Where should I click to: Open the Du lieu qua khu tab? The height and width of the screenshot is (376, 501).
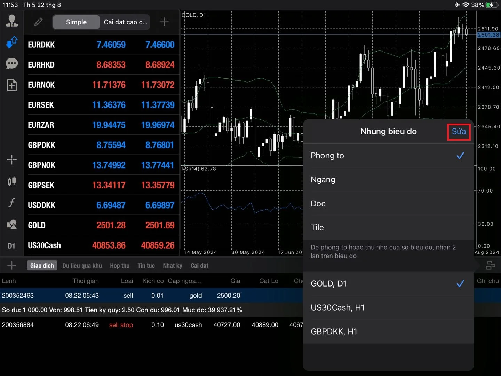[x=82, y=266]
